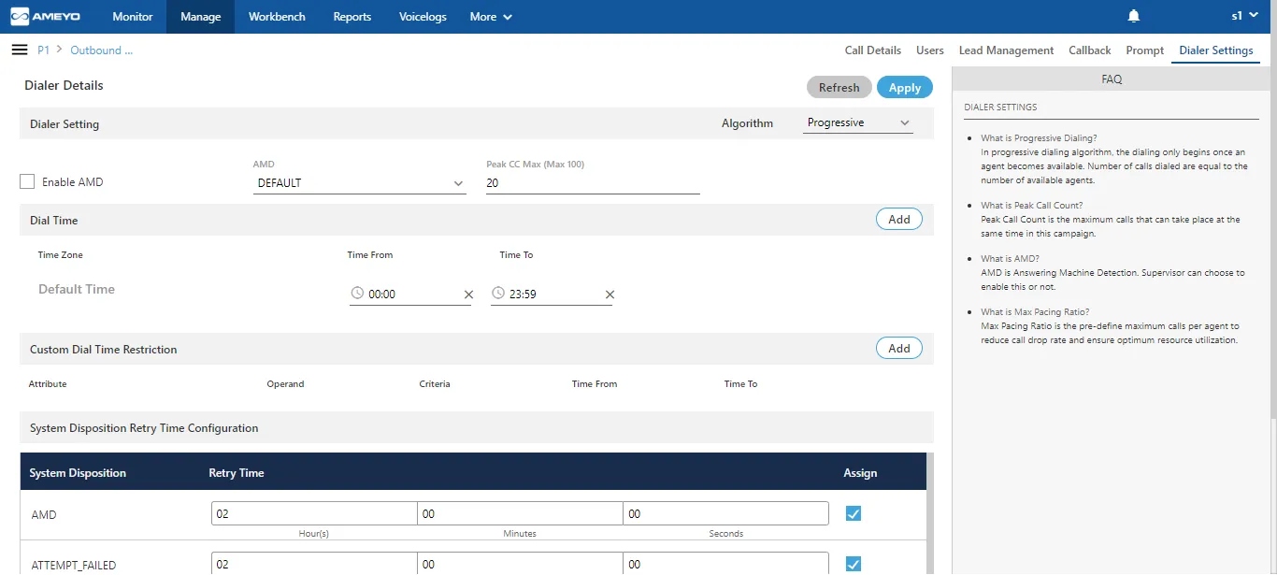Click 'What is Peak Call Count?' FAQ entry
The image size is (1277, 575).
point(1031,205)
